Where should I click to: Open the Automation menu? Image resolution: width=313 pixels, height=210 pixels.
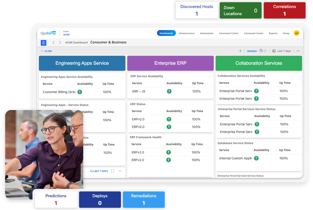[x=207, y=33]
